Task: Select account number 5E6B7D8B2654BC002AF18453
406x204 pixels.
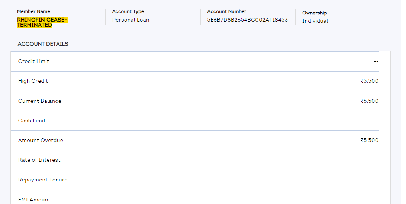Action: pyautogui.click(x=247, y=20)
